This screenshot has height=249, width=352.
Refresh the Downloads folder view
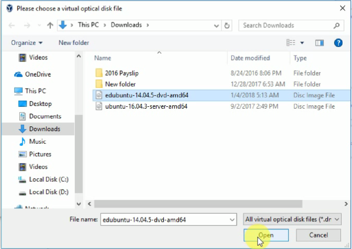tap(227, 25)
